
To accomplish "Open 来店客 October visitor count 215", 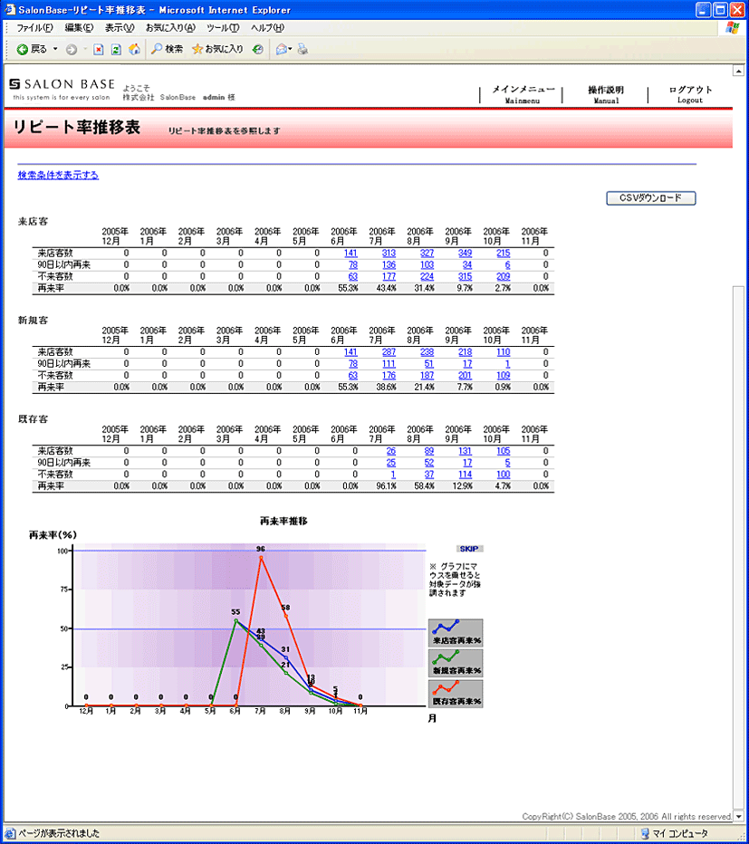I will (504, 253).
